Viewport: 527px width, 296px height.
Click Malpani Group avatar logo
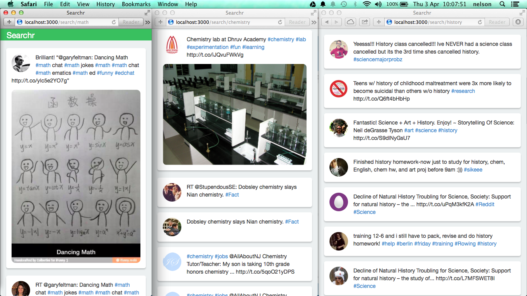[172, 45]
